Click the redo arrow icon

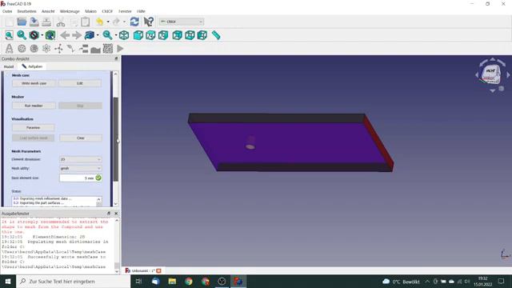click(x=116, y=22)
